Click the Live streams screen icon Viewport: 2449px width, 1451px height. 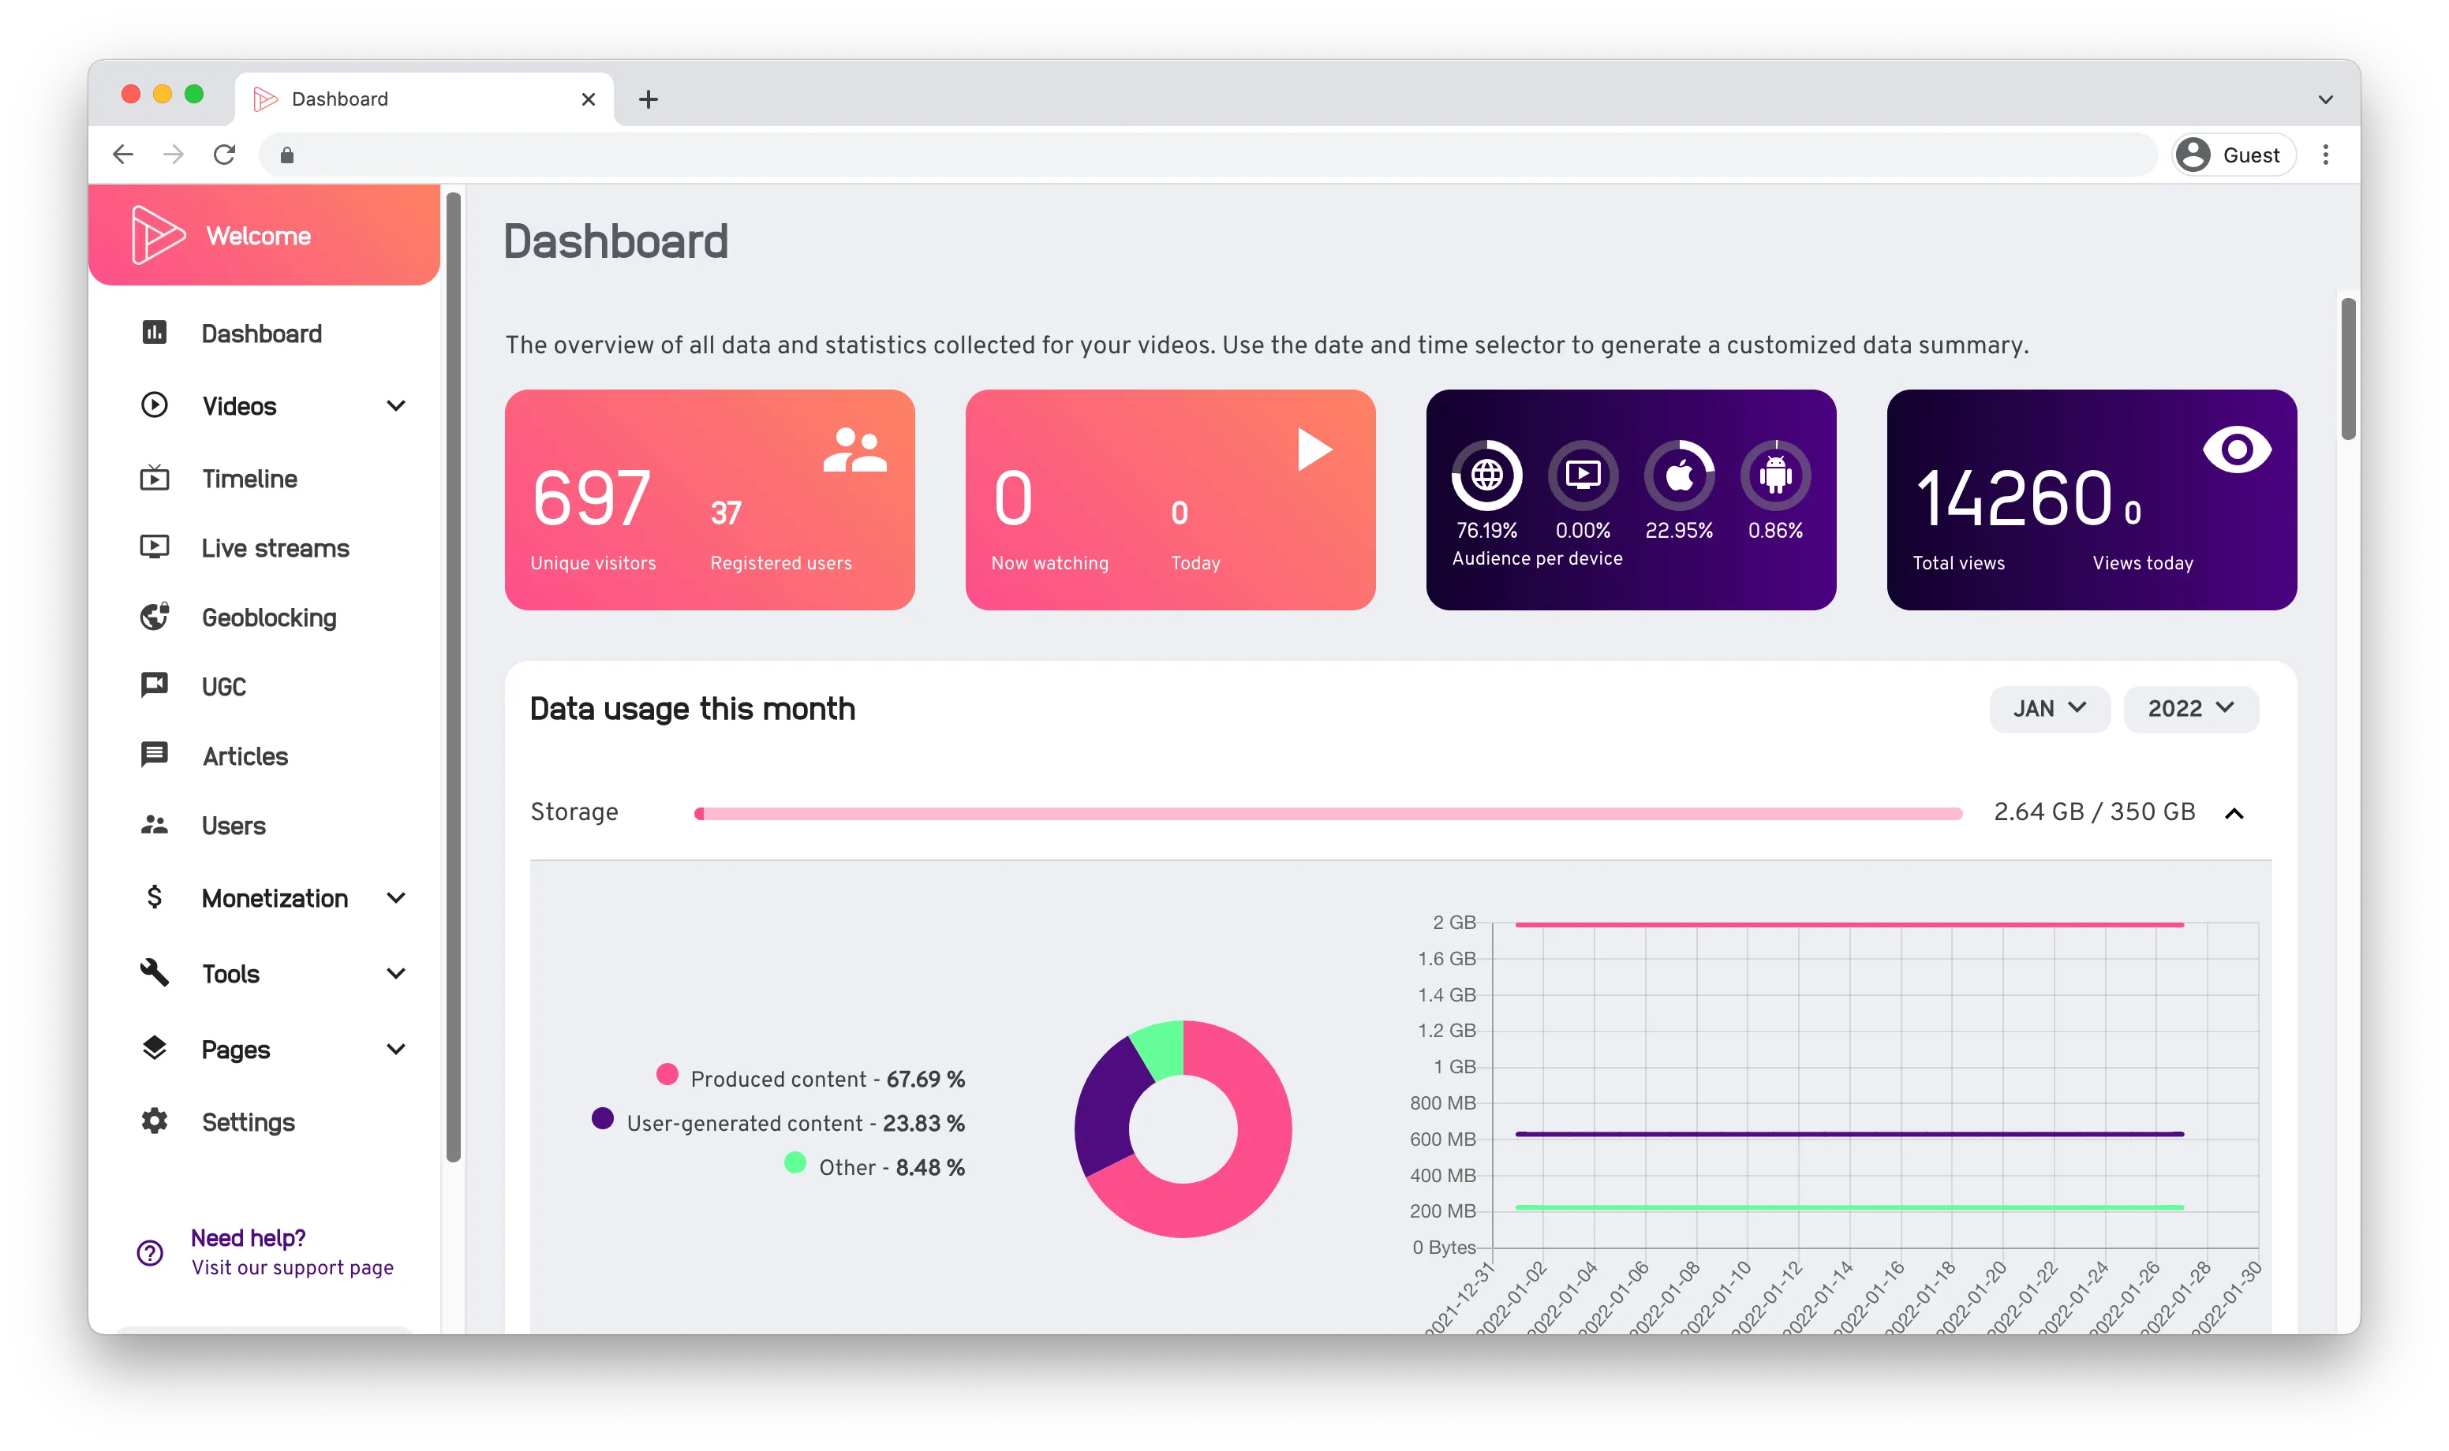[155, 546]
